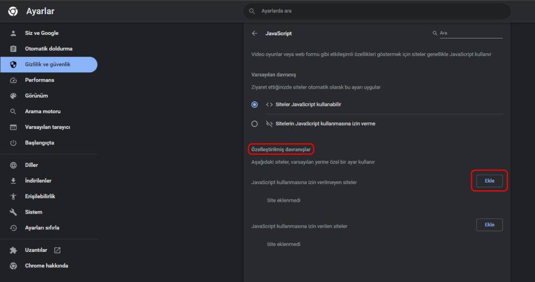Click the reset clock icon for Ayarları sıfırla

click(13, 228)
